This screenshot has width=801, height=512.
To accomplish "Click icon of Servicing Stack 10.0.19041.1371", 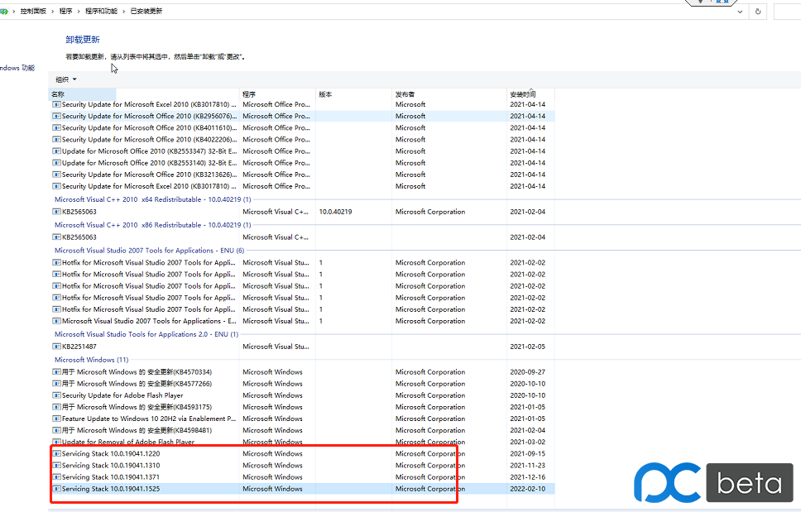I will coord(57,477).
